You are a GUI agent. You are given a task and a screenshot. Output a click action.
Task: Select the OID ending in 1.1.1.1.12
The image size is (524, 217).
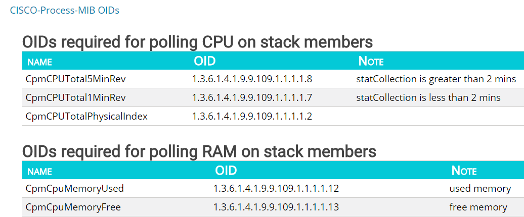click(x=276, y=189)
